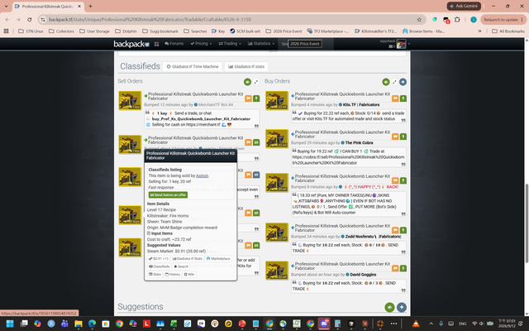Open the Statistics dropdown menu
The width and height of the screenshot is (529, 331).
(x=261, y=44)
